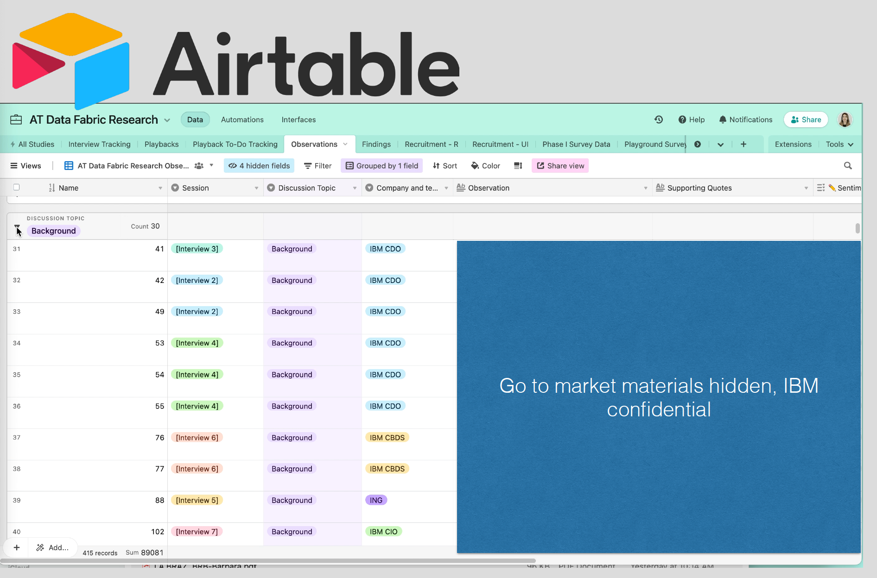Click the right arrow circle to show more tables
Image resolution: width=877 pixels, height=578 pixels.
coord(698,144)
